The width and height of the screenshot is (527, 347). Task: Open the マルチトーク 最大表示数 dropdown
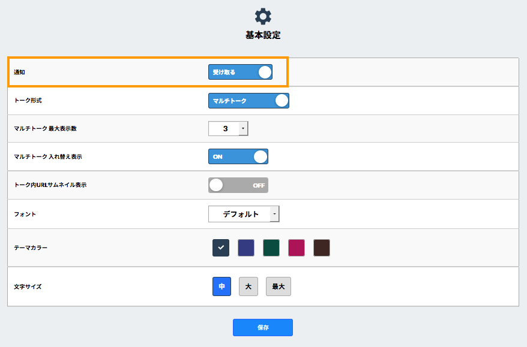pyautogui.click(x=228, y=128)
